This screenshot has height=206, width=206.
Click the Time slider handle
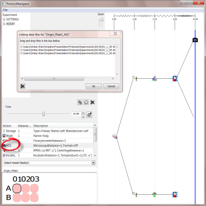coord(43,114)
